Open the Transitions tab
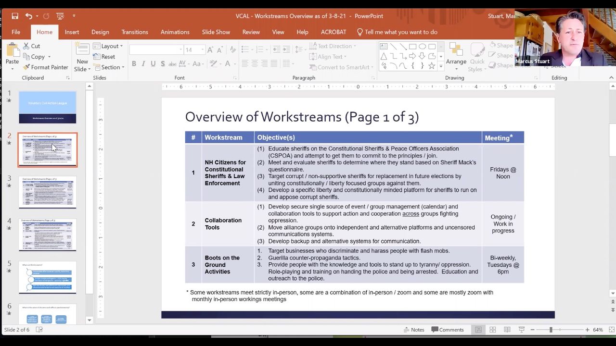The image size is (616, 346). pos(135,32)
